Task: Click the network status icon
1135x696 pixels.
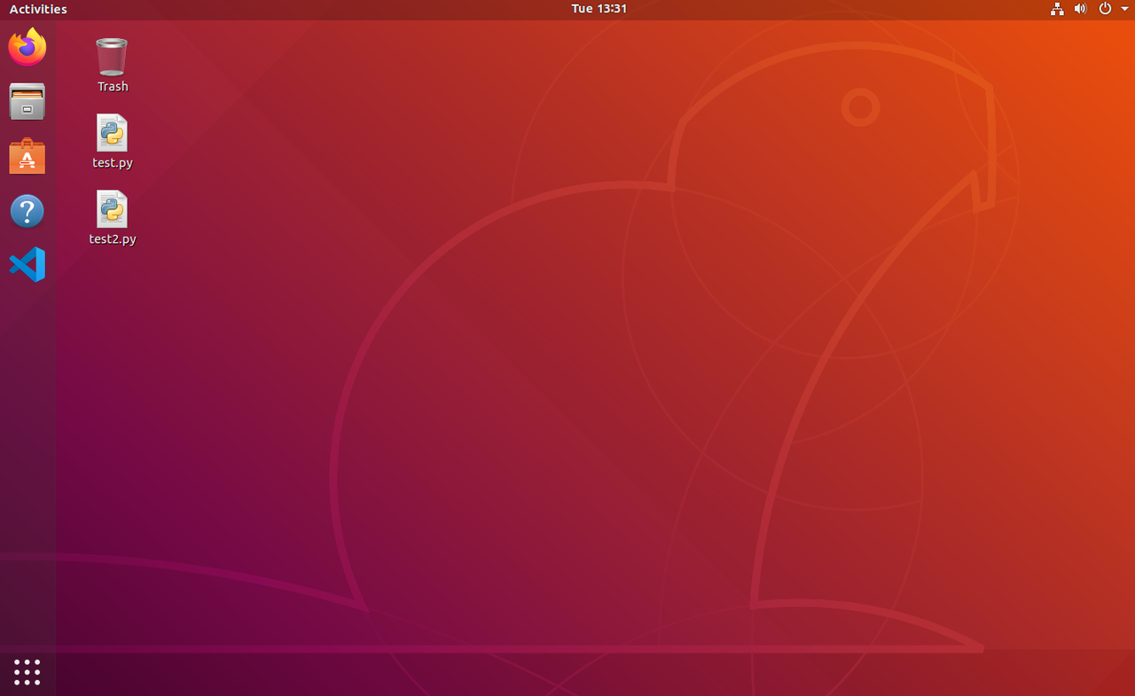Action: [x=1057, y=9]
